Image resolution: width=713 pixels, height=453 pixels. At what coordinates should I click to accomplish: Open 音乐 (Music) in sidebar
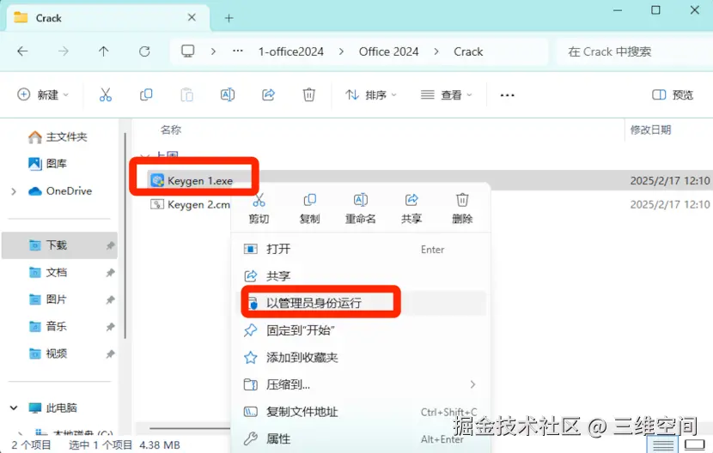48,326
